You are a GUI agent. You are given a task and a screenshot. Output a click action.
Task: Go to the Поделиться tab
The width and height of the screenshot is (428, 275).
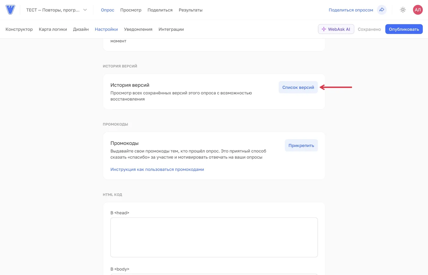[x=160, y=10]
